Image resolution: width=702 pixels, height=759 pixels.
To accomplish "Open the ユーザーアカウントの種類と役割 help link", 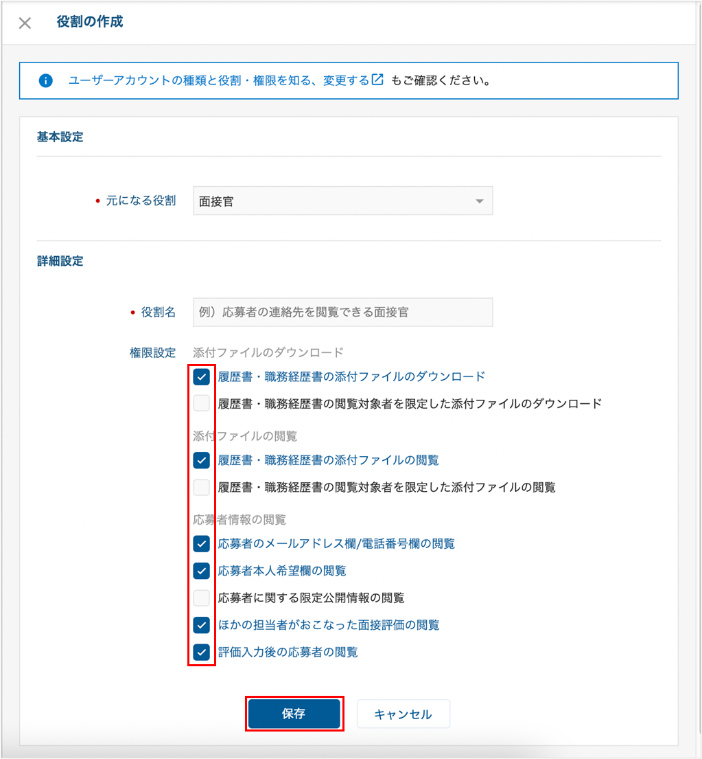I will [x=219, y=80].
